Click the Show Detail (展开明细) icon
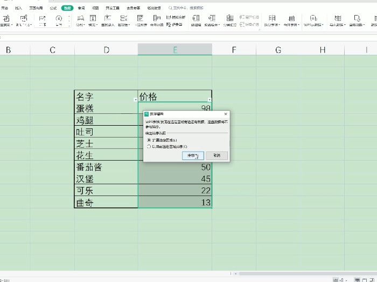The width and height of the screenshot is (377, 282). (x=242, y=17)
